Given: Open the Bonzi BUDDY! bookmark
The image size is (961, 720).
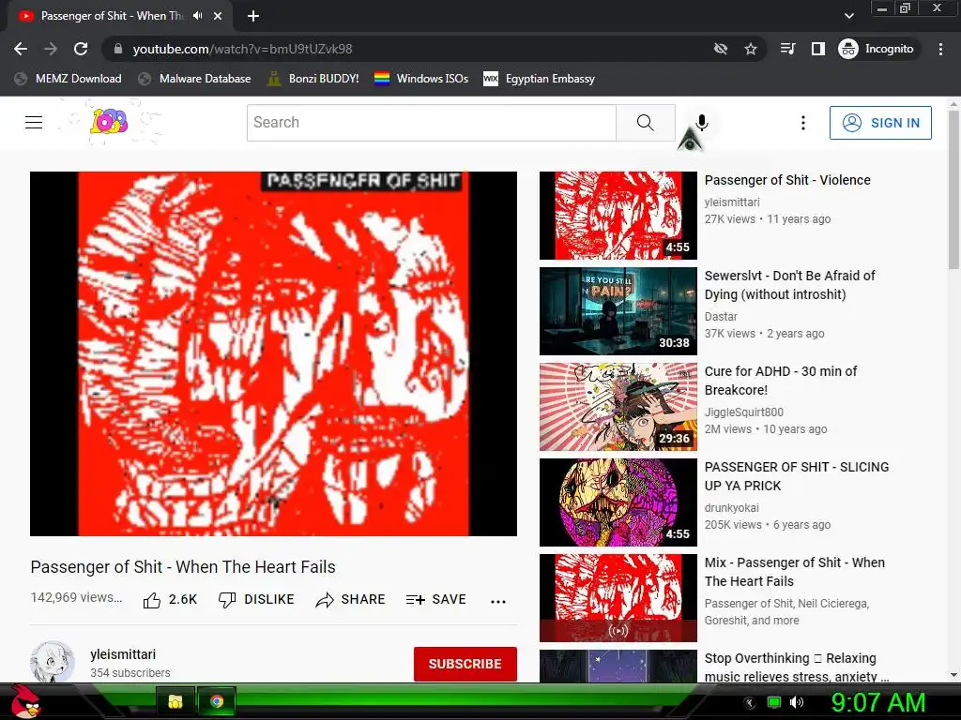Looking at the screenshot, I should tap(313, 79).
